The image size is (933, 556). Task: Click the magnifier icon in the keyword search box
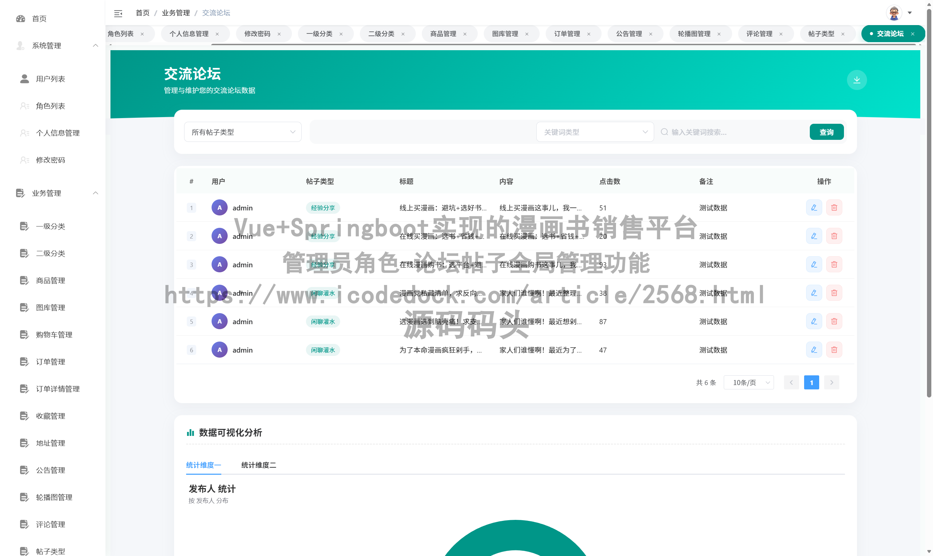pyautogui.click(x=664, y=132)
